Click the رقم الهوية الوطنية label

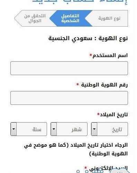click(x=104, y=85)
